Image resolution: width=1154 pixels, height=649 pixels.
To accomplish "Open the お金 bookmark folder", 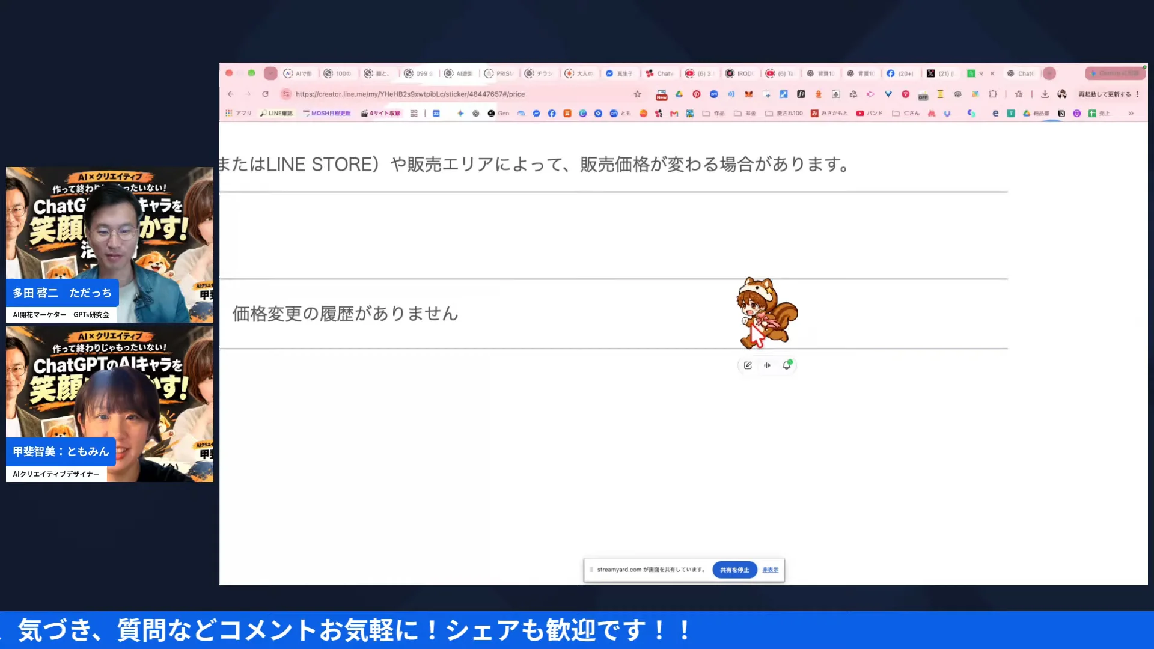I will pos(745,113).
